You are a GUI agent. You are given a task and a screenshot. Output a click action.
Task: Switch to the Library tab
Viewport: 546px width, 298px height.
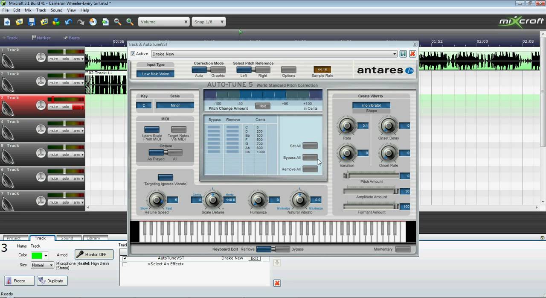tap(93, 238)
